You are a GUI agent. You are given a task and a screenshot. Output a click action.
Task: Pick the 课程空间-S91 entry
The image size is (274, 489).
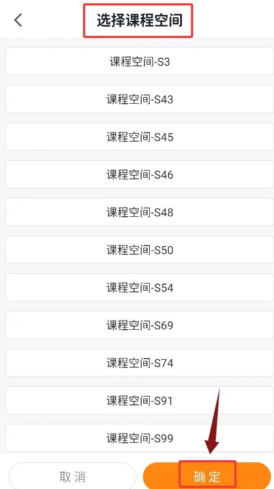tap(139, 400)
